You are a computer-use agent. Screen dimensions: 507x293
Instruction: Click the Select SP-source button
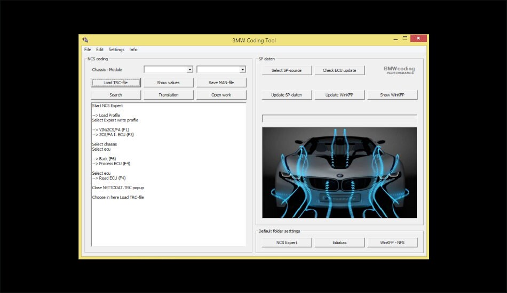pyautogui.click(x=287, y=70)
